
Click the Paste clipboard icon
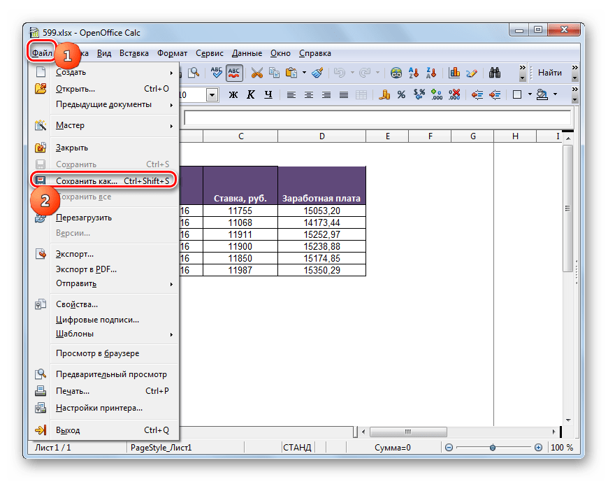(x=291, y=73)
